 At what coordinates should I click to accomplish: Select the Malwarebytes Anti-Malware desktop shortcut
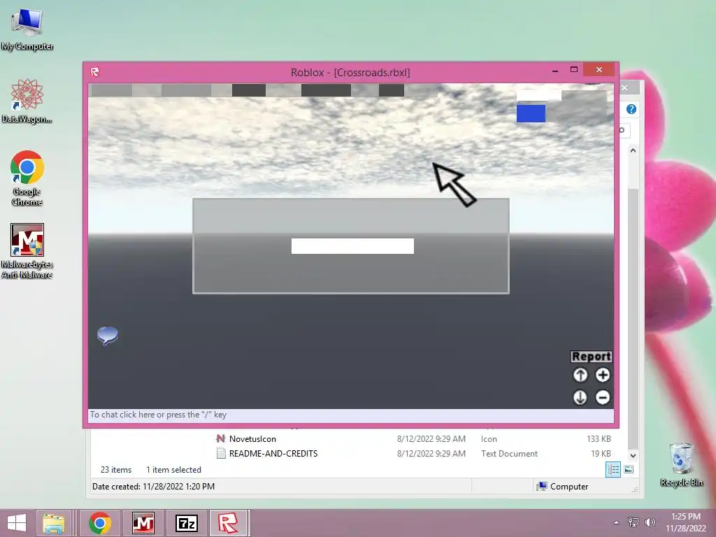27,251
